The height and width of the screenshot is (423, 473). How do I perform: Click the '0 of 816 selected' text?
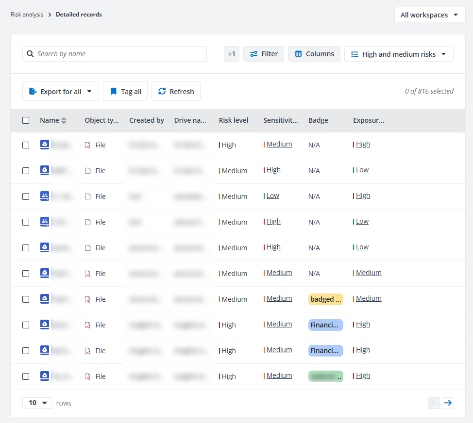pyautogui.click(x=429, y=91)
